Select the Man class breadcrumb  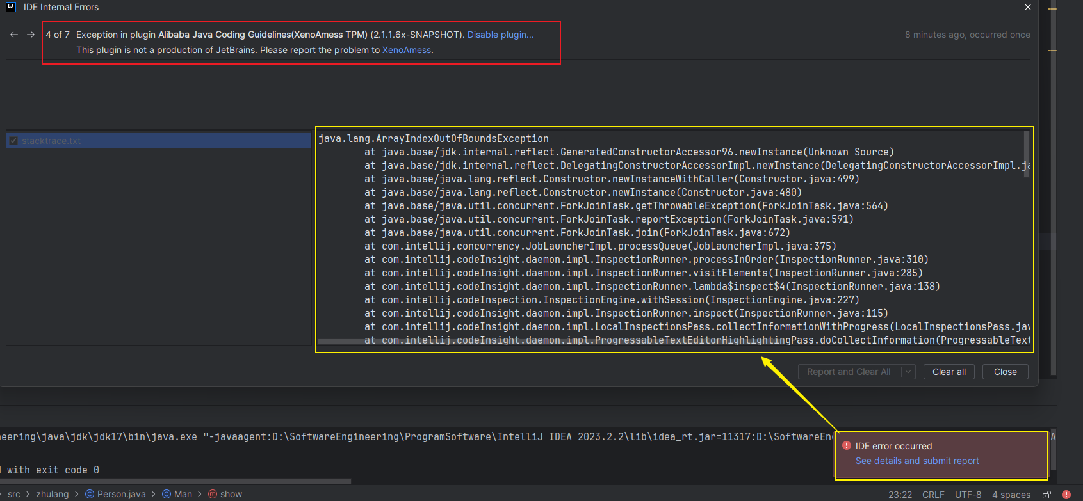(x=177, y=494)
